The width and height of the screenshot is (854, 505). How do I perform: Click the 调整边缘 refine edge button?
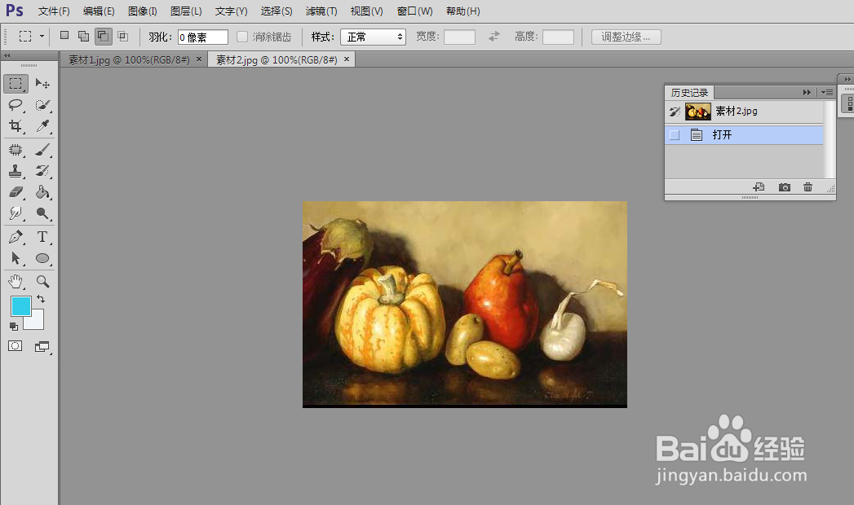626,37
